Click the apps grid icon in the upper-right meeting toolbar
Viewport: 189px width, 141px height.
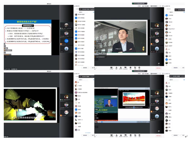[135, 67]
